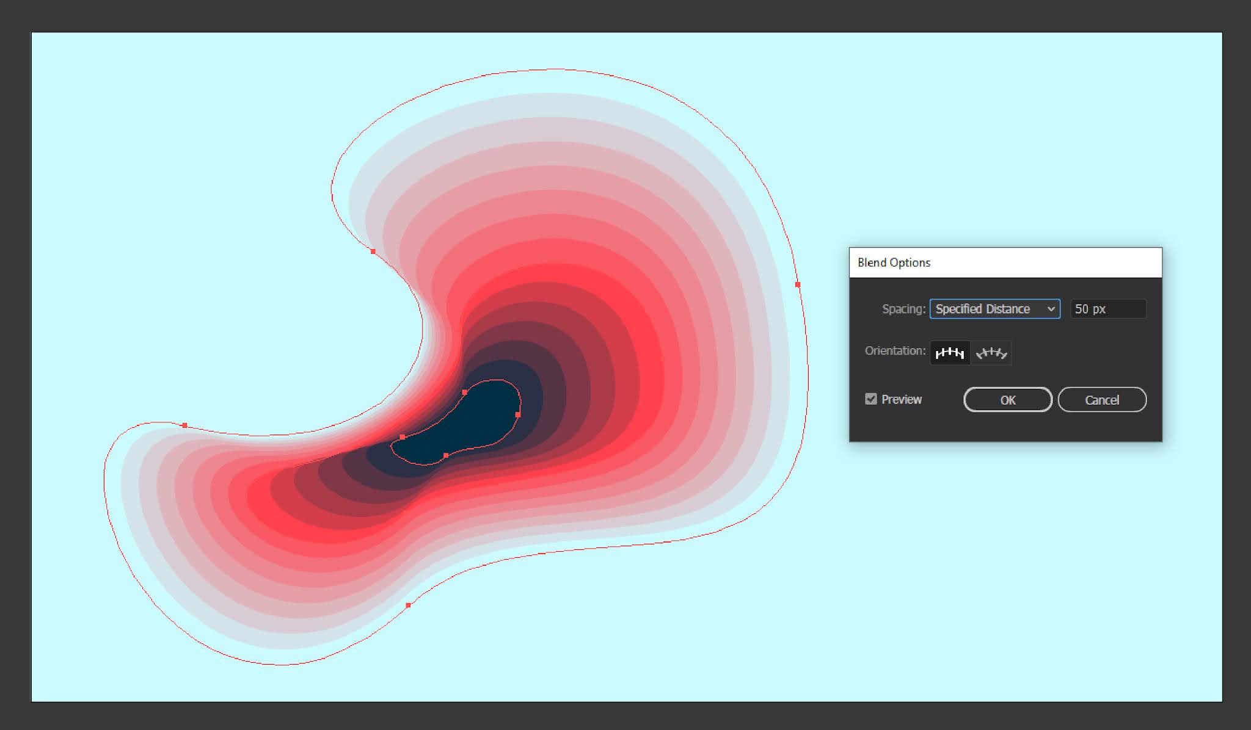Select the left anchor point of inner dark shape
The width and height of the screenshot is (1251, 730).
(x=402, y=437)
